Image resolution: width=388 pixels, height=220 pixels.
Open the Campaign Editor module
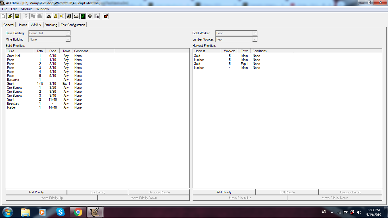[x=76, y=16]
